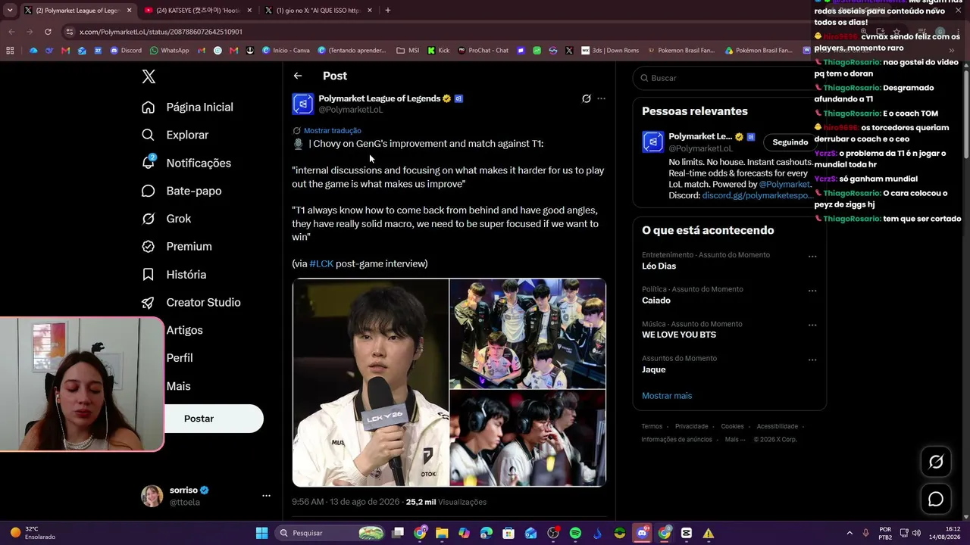
Task: Click the Creator Studio rocket icon
Action: coord(149,303)
